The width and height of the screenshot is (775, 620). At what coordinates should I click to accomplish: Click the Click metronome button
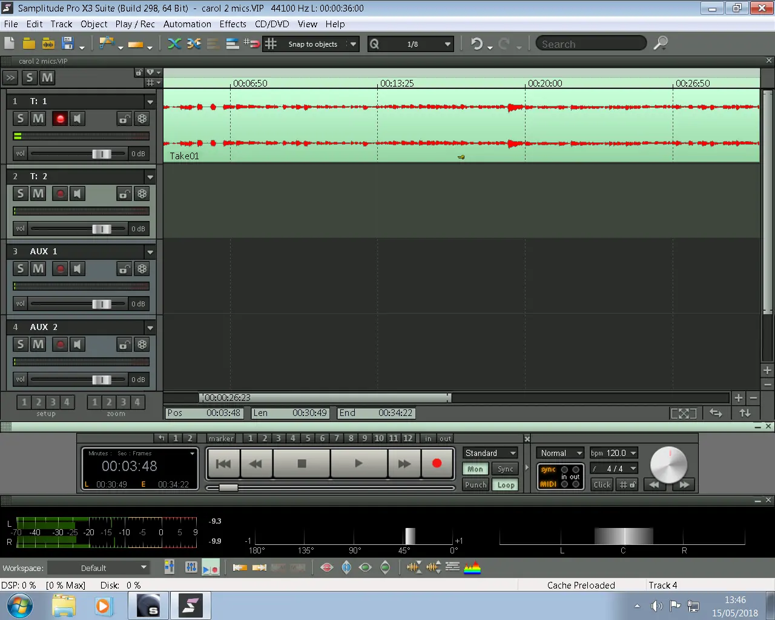(x=602, y=485)
